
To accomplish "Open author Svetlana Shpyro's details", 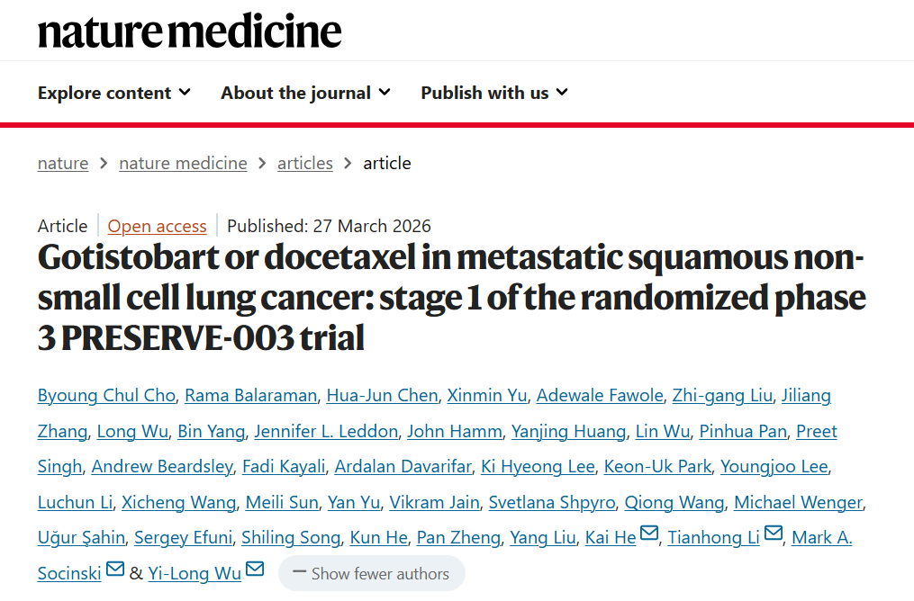I will pos(552,501).
